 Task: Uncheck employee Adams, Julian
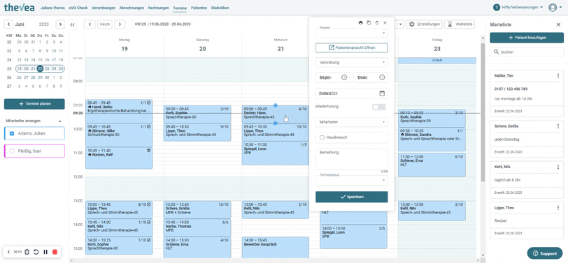click(12, 133)
